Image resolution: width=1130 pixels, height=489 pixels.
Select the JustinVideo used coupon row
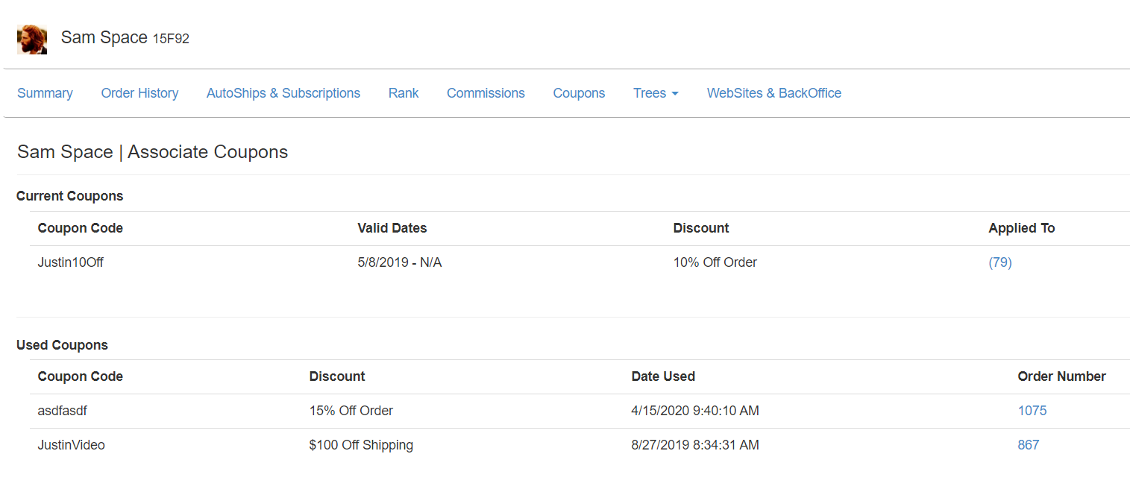point(71,445)
